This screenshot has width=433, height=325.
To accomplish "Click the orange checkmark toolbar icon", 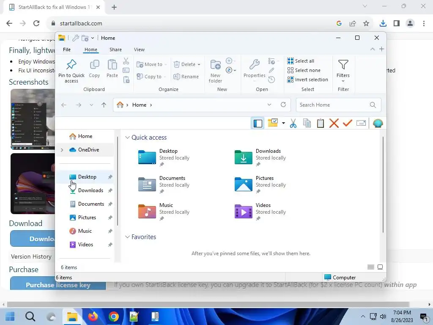I will coord(348,123).
